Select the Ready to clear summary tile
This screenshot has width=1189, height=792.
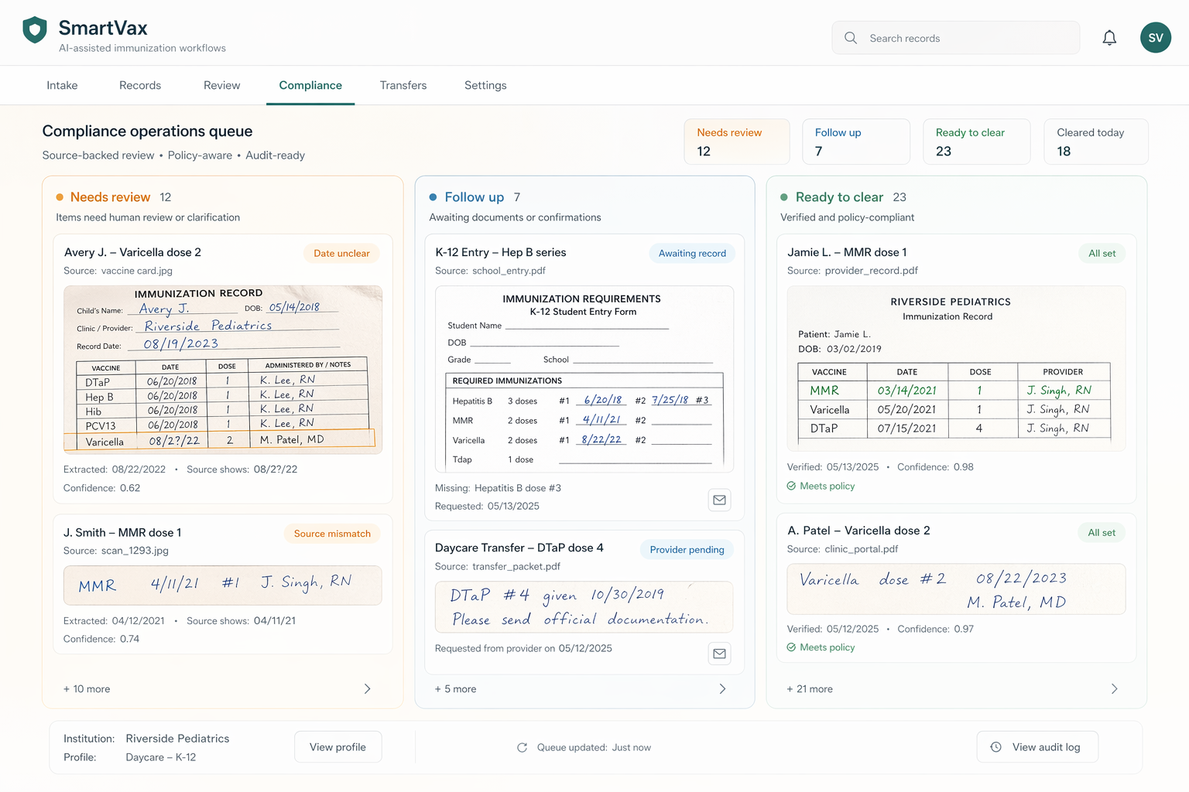(x=976, y=142)
